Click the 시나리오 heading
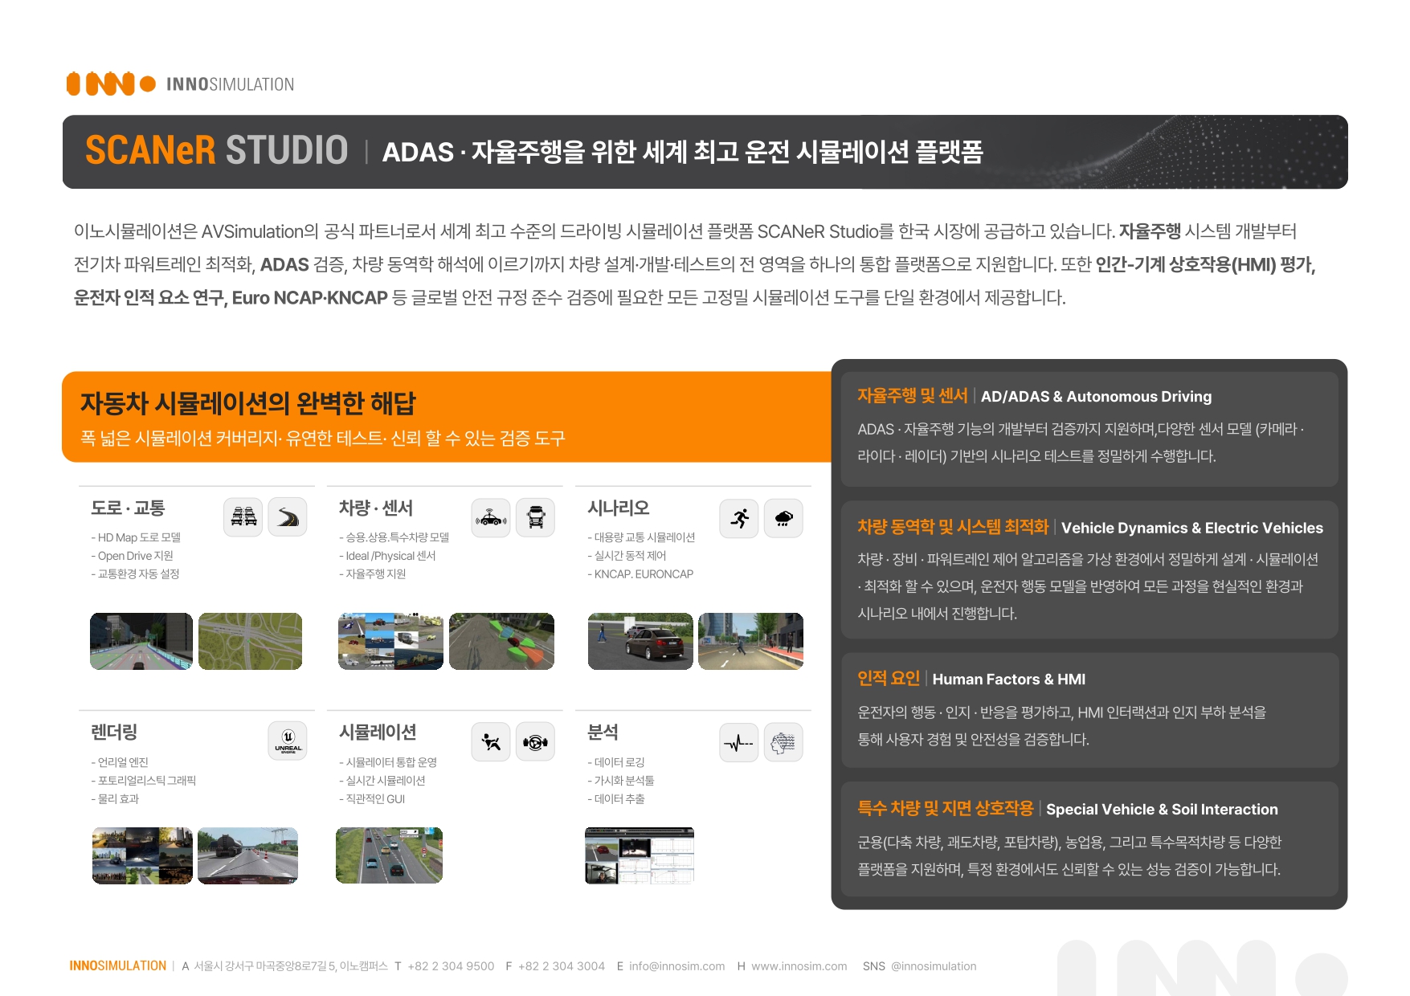 619,508
